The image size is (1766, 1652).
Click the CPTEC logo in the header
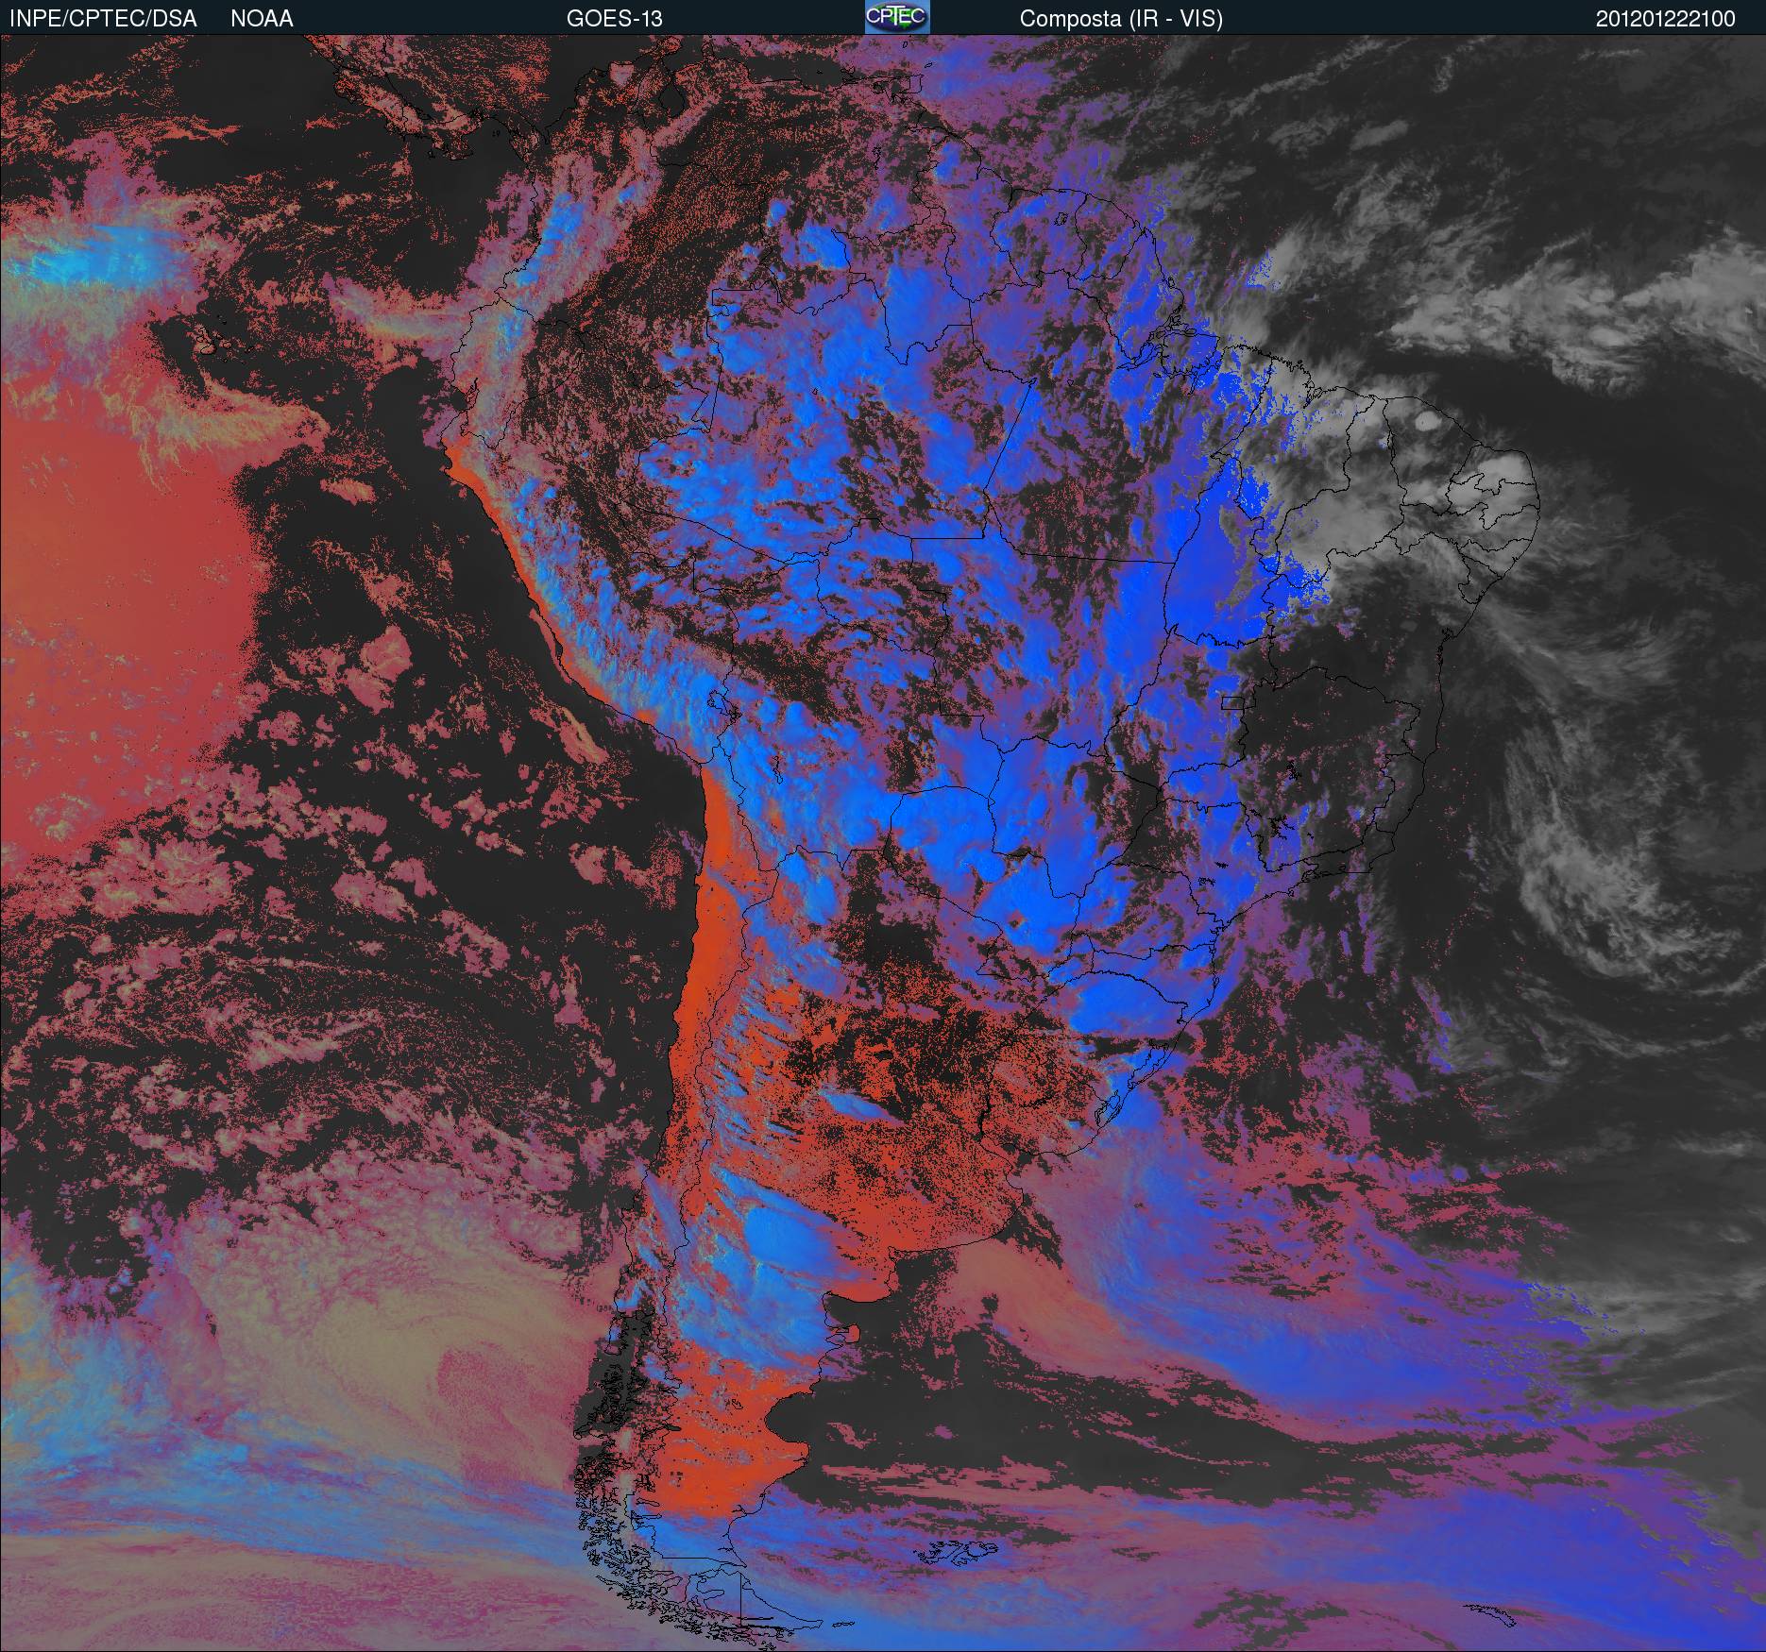(897, 17)
